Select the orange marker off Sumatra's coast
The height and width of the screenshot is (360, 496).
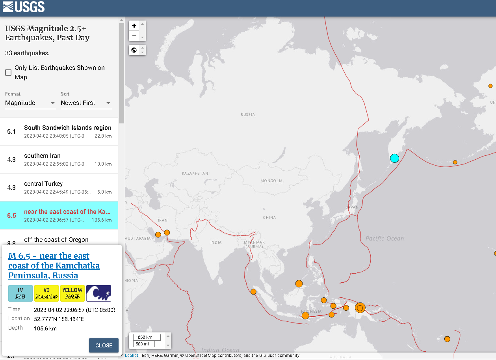click(253, 292)
